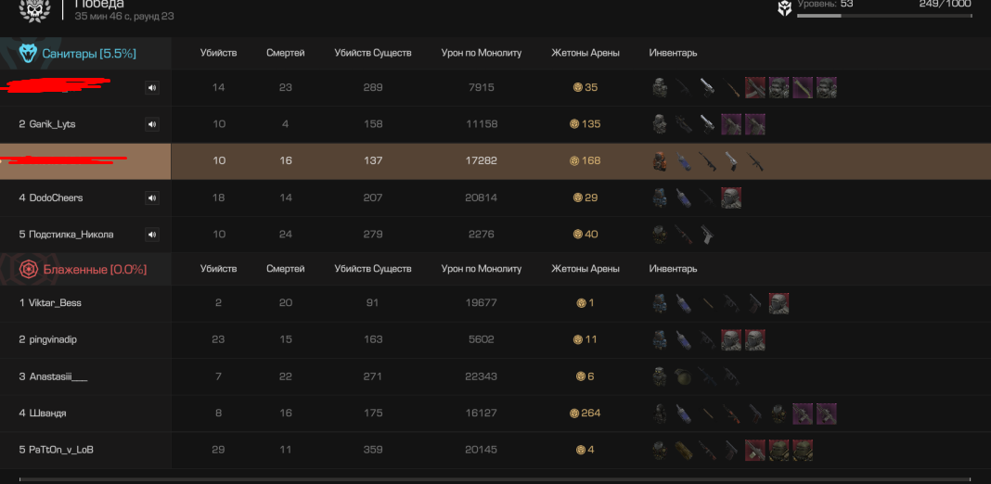Viewport: 991px width, 484px height.
Task: Click the Жетоны Арены header in Санитары
Action: click(x=586, y=53)
